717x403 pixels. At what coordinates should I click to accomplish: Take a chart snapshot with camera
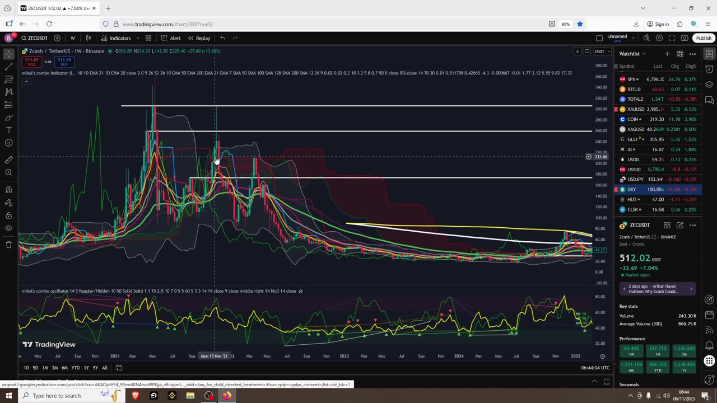pos(685,38)
